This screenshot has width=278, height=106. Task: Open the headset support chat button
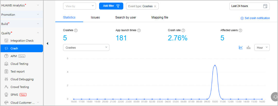(275, 96)
